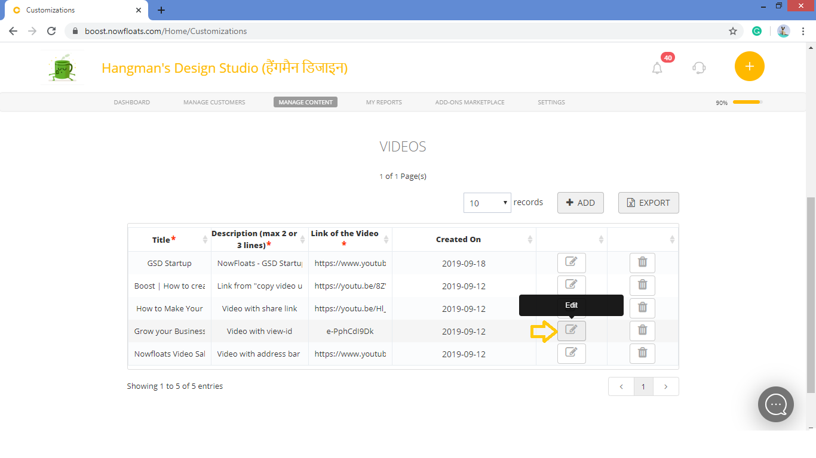Click Hangman's Design Studio title

[x=225, y=68]
